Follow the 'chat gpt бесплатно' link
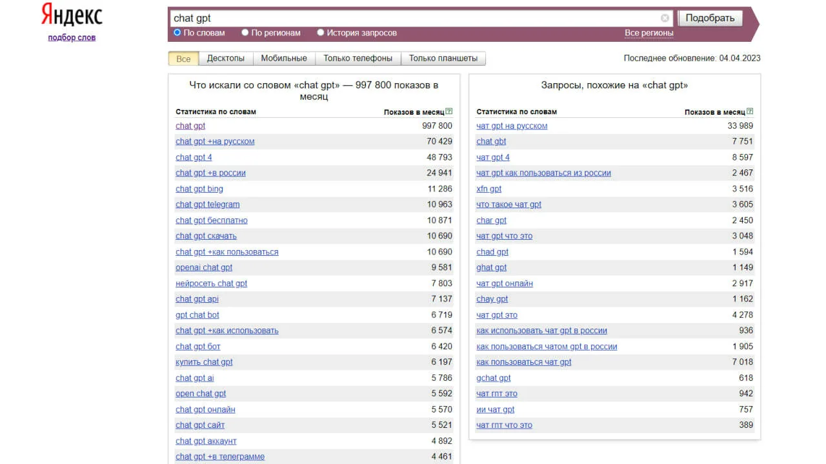The image size is (826, 464). pos(212,220)
